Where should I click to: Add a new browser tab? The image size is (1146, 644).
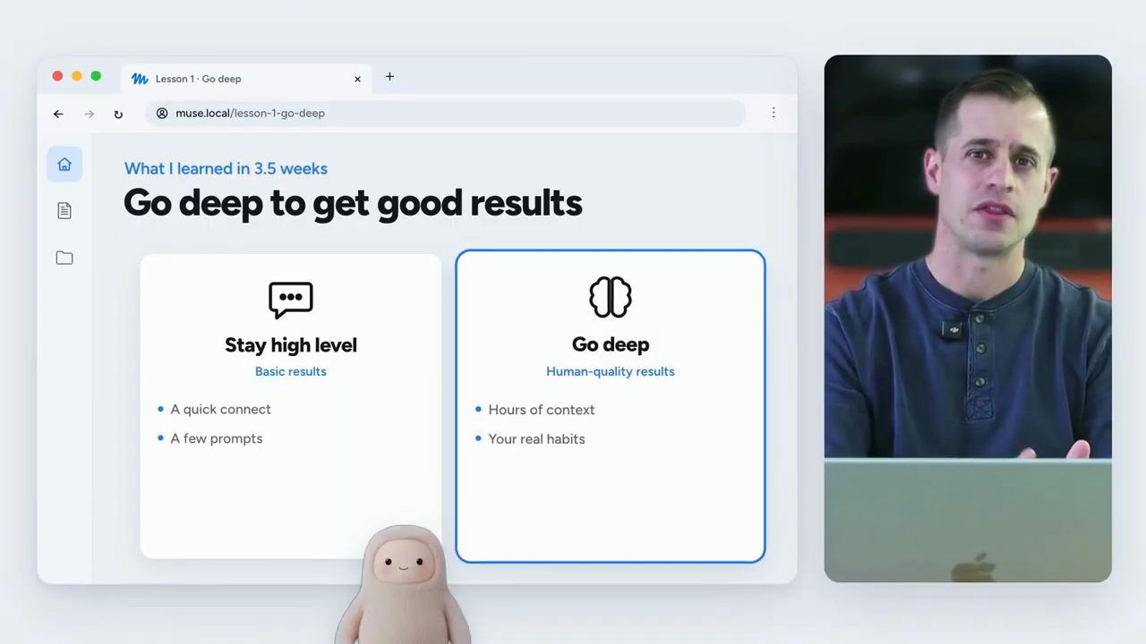point(389,77)
